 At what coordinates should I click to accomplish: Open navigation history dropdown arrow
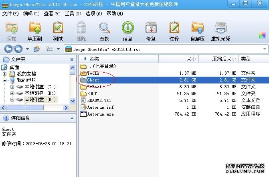tap(27, 49)
